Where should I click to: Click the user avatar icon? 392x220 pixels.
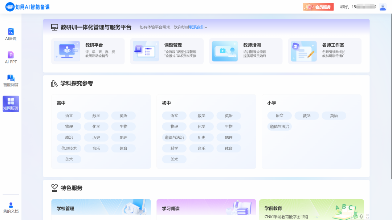click(383, 7)
